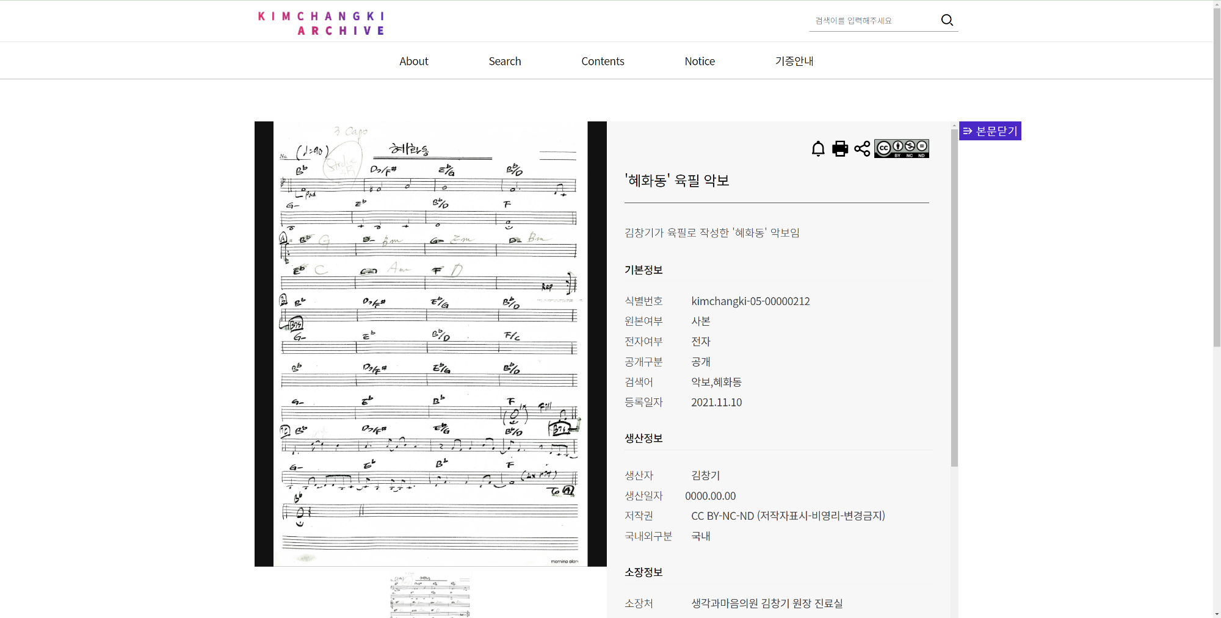1221x618 pixels.
Task: Select the sheet music thumbnail below the viewer
Action: pyautogui.click(x=430, y=595)
